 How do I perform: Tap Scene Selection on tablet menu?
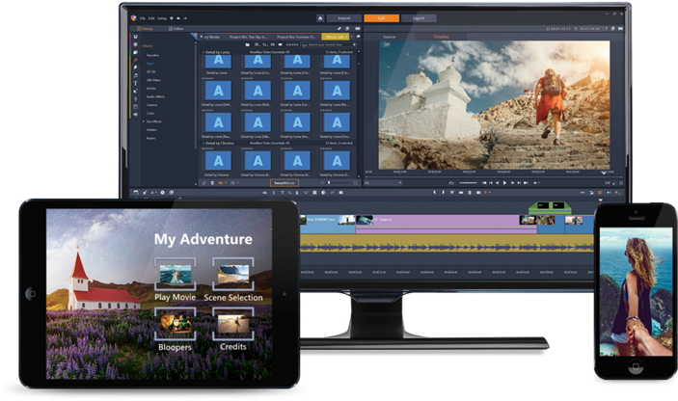point(233,280)
